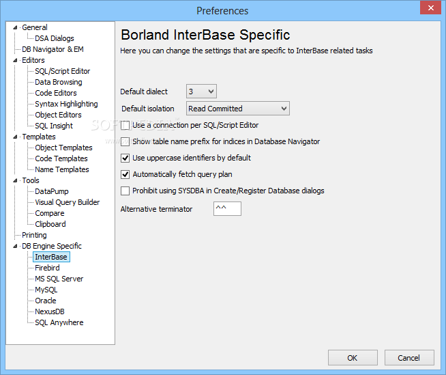Click the 'Default isolation' label

tap(147, 109)
